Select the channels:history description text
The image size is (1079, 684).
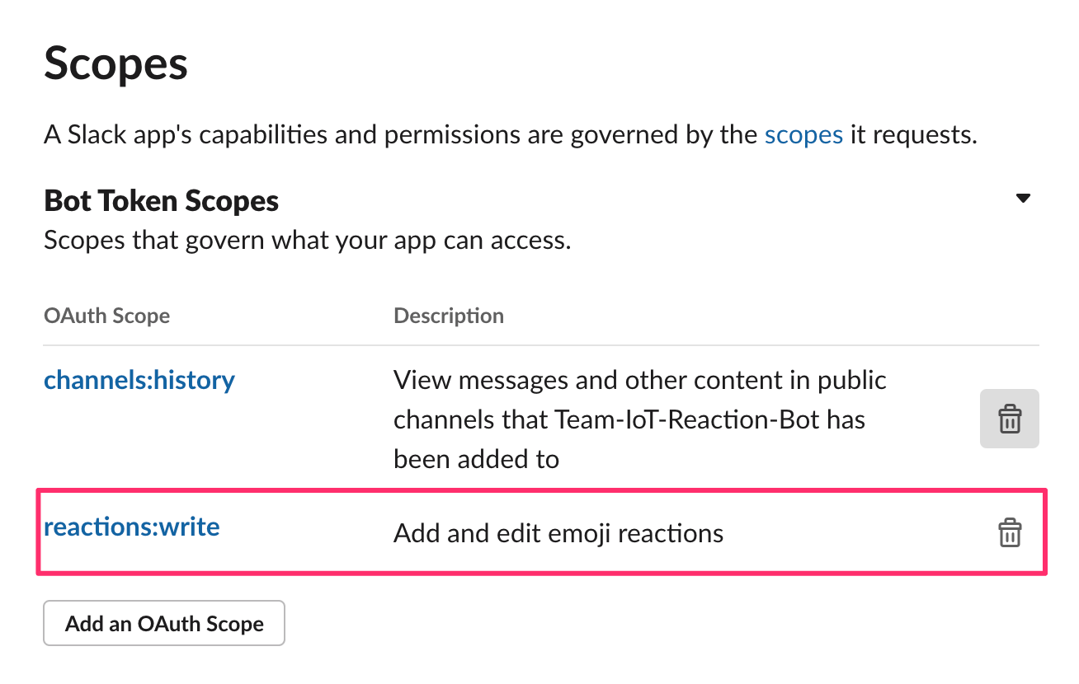[x=640, y=419]
